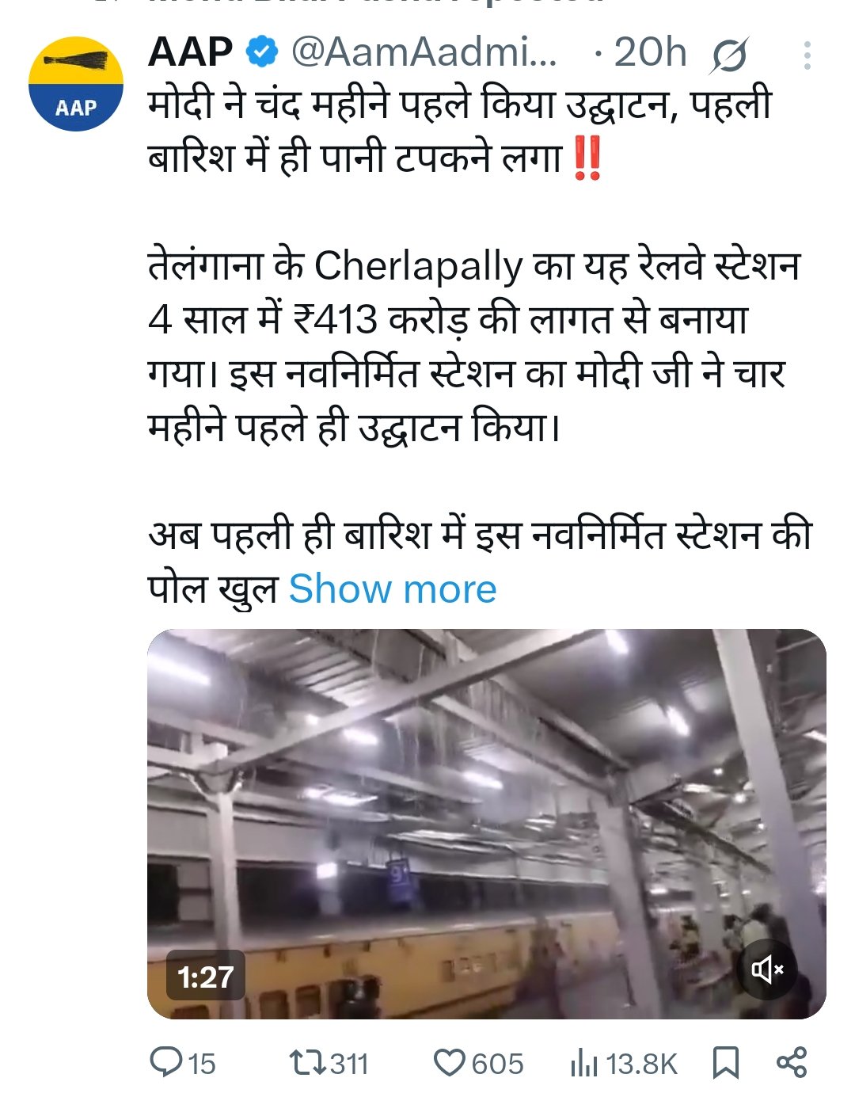The width and height of the screenshot is (855, 1097).
Task: Bookmark this AAP post
Action: pos(725,1063)
